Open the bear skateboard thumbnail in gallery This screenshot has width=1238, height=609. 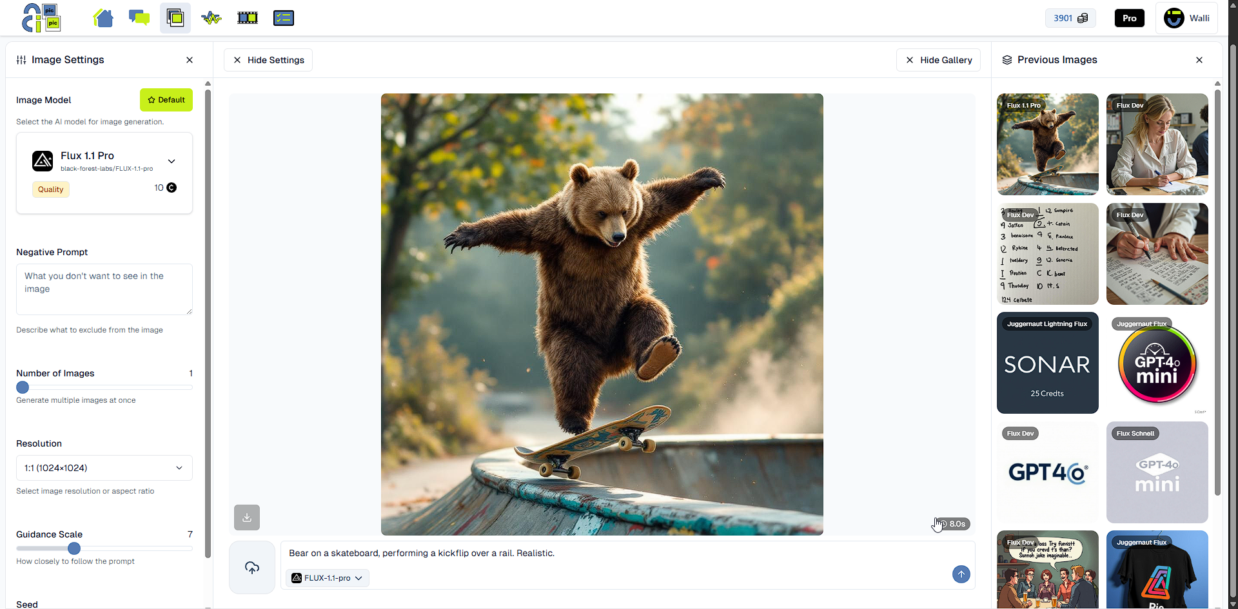click(x=1048, y=144)
